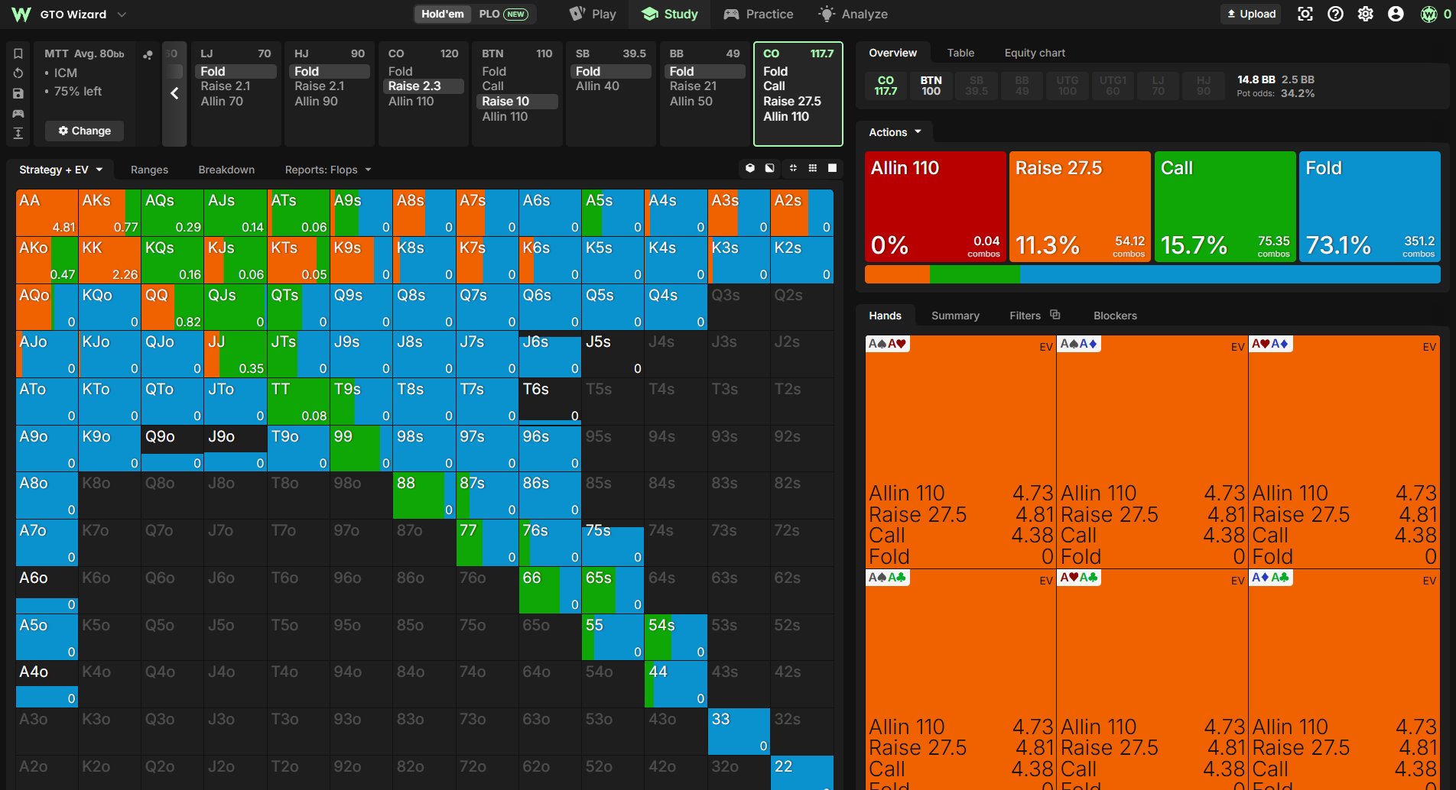Click the reset/undo circular arrow icon
Viewport: 1456px width, 790px height.
pyautogui.click(x=18, y=73)
